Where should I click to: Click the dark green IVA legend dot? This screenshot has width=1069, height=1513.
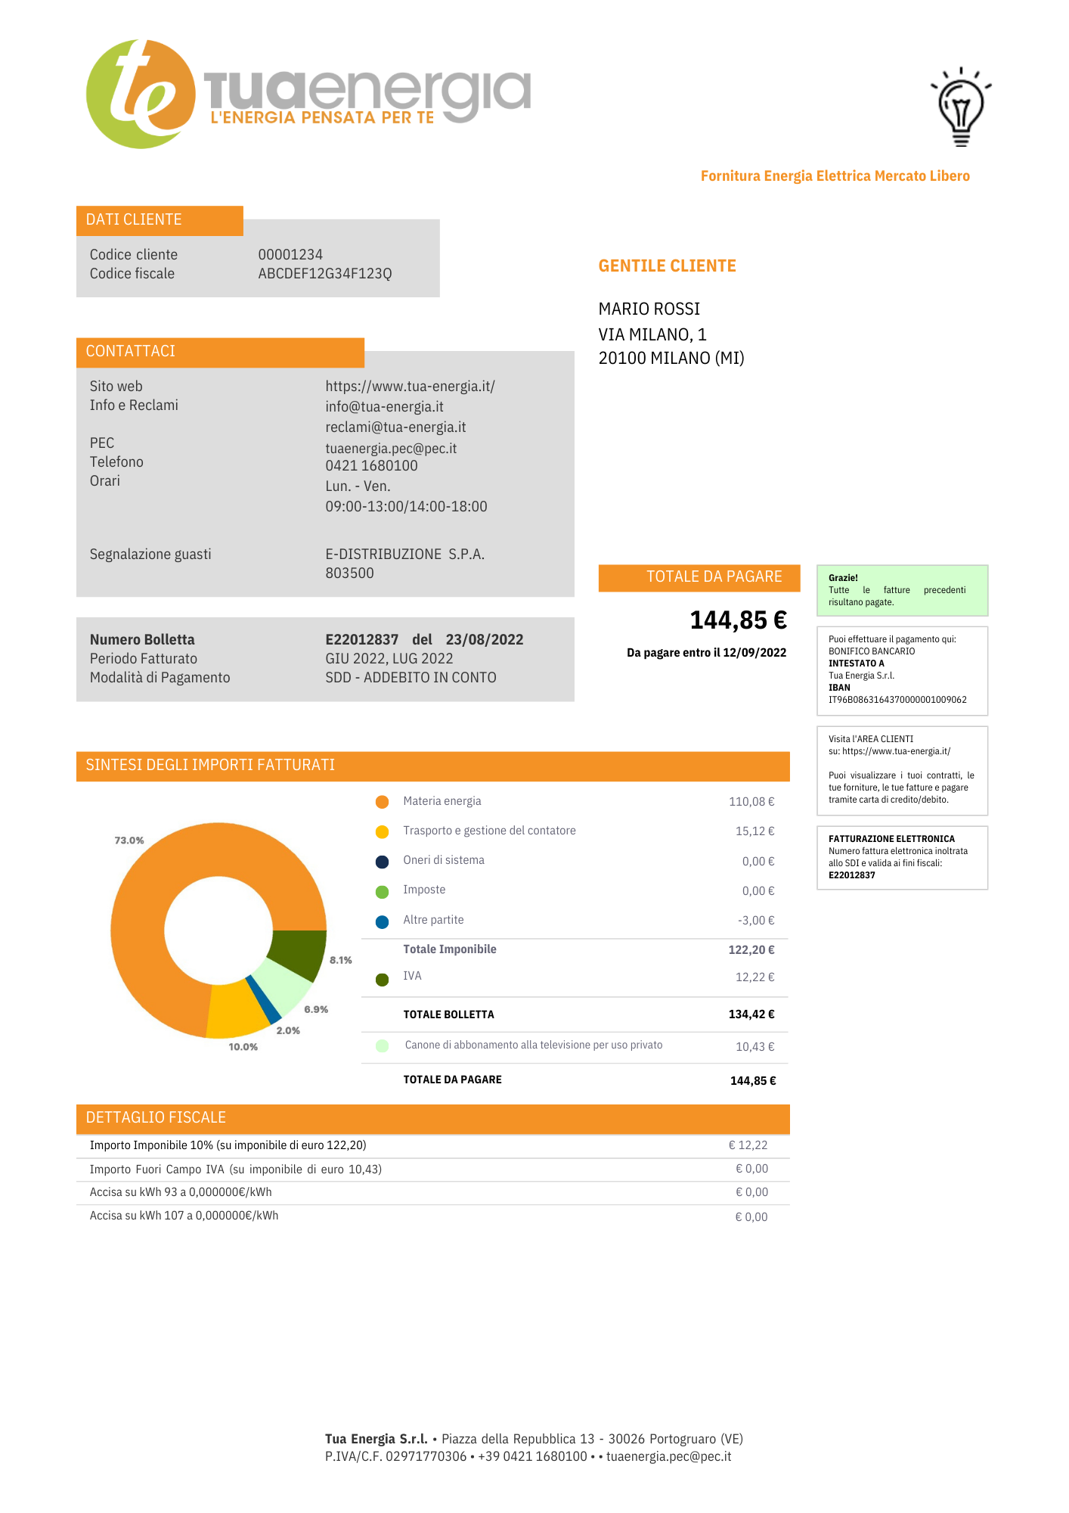click(x=382, y=980)
